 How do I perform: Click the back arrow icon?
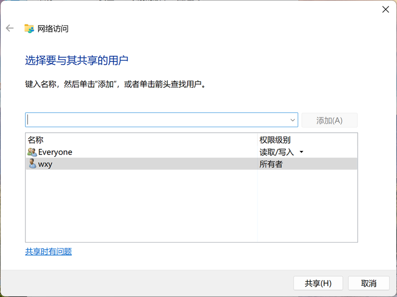tap(9, 28)
